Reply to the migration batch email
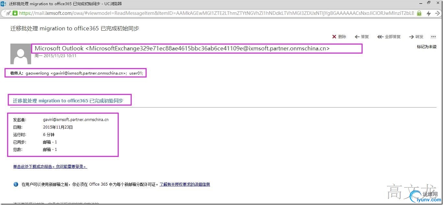 pos(362,37)
